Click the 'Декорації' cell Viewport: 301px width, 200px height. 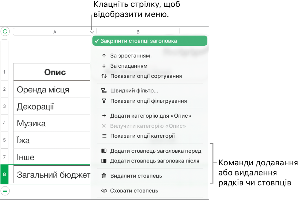(52, 106)
